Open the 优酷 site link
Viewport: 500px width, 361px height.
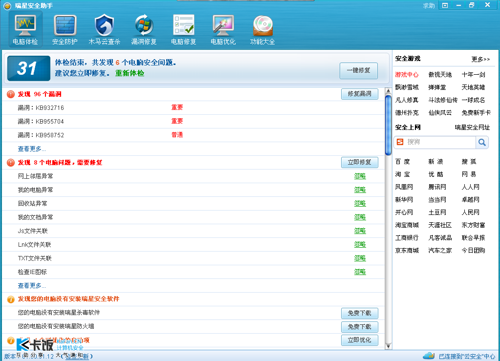tap(435, 174)
